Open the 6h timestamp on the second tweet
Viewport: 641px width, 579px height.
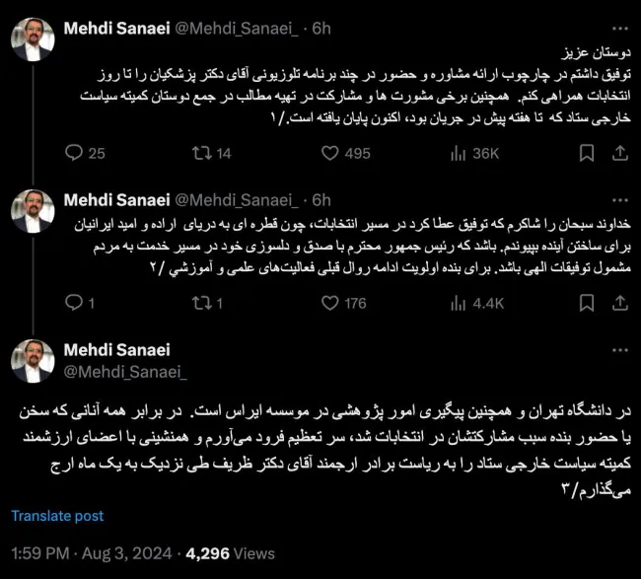click(x=320, y=200)
